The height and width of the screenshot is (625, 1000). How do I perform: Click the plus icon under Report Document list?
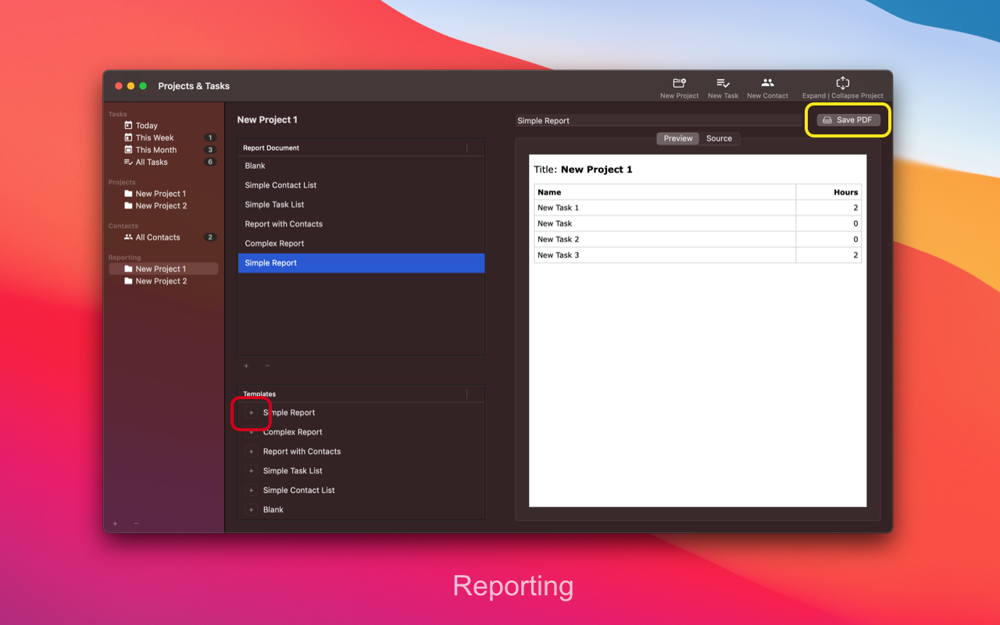click(245, 366)
